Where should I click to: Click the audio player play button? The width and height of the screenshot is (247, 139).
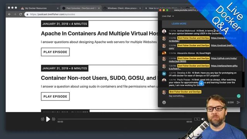48,119
